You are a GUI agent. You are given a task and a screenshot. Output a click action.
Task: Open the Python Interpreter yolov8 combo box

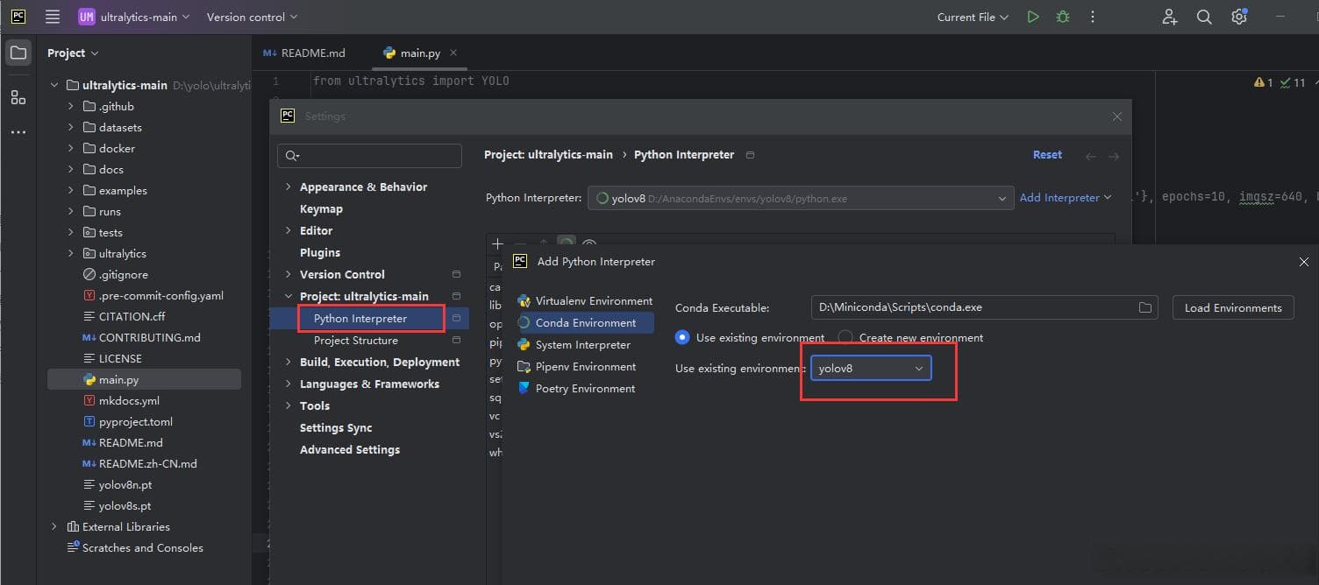point(801,199)
